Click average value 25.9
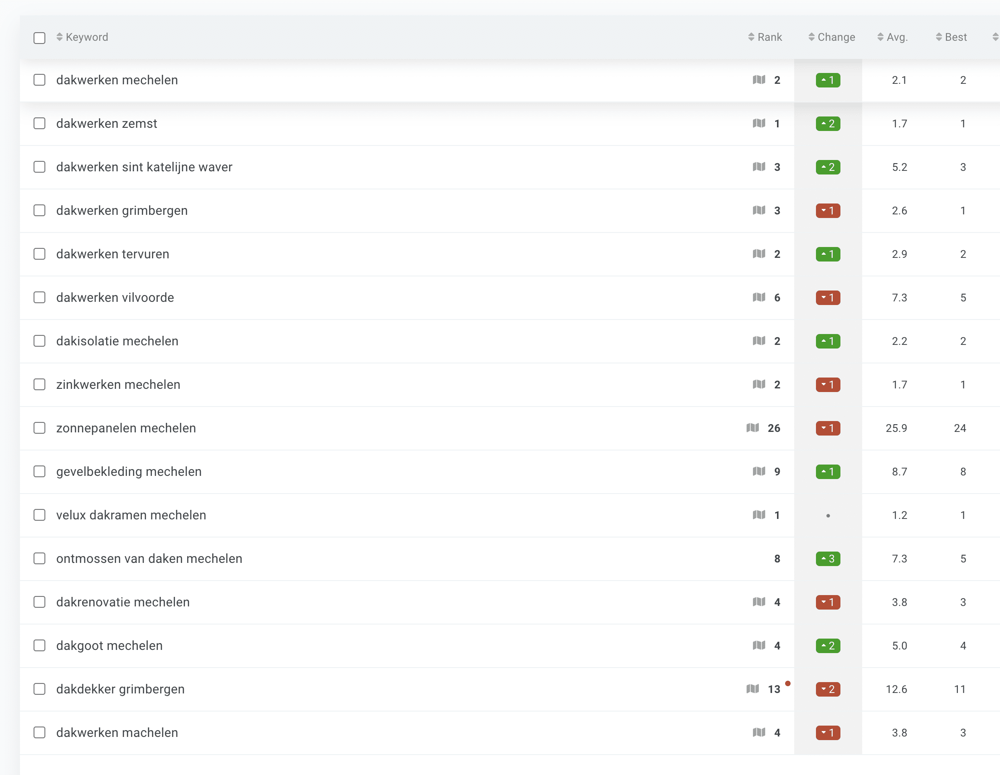 pyautogui.click(x=896, y=428)
